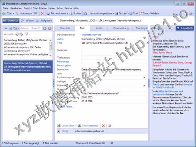This screenshot has width=196, height=147.
Task: Select the informationskompetenz.net attachment row
Action: point(102,131)
